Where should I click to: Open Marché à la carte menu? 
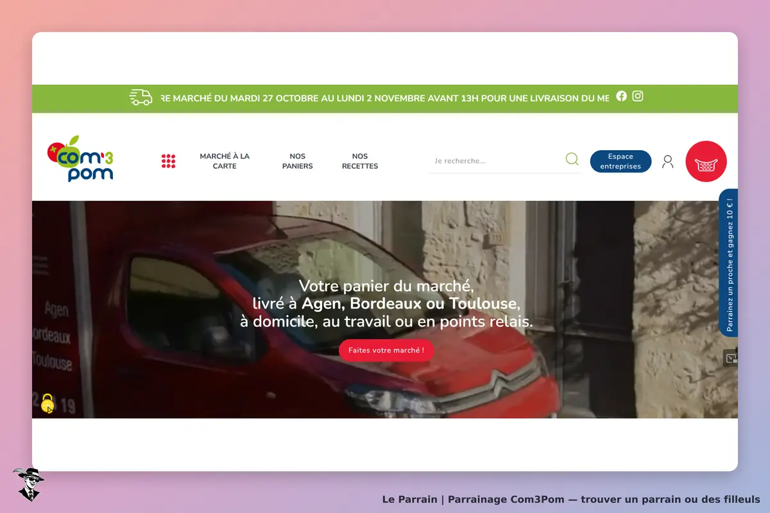(225, 161)
